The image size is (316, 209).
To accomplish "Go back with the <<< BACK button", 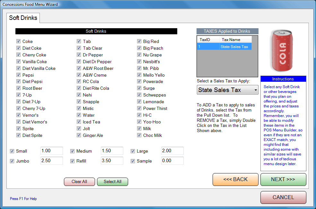I will (235, 180).
